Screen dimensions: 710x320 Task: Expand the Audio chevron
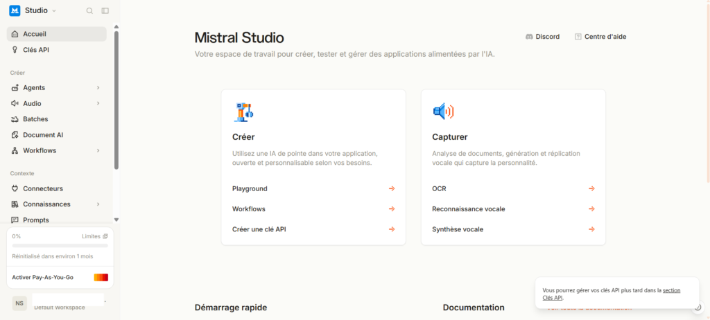tap(98, 104)
